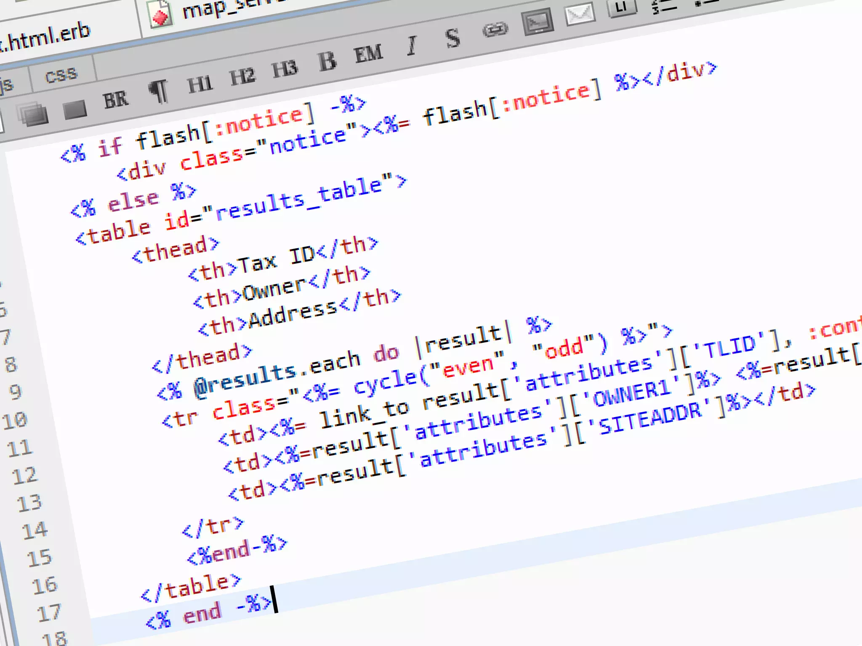Insert an EM emphasis tag

point(368,54)
